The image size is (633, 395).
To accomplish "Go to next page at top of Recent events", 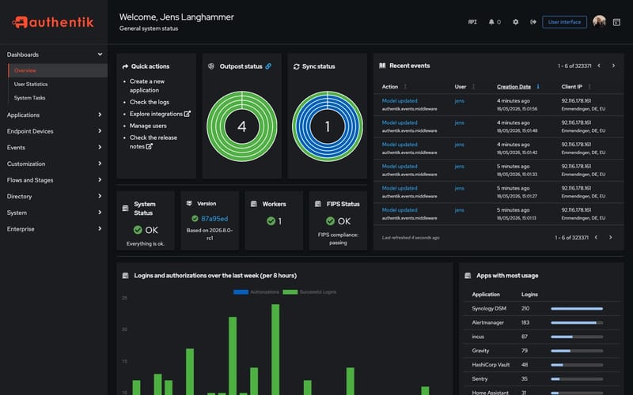I will [613, 66].
